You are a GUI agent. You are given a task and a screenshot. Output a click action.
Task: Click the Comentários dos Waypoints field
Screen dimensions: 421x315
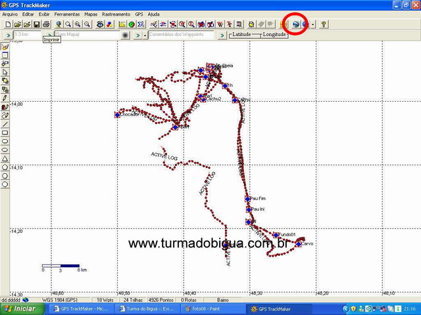182,35
